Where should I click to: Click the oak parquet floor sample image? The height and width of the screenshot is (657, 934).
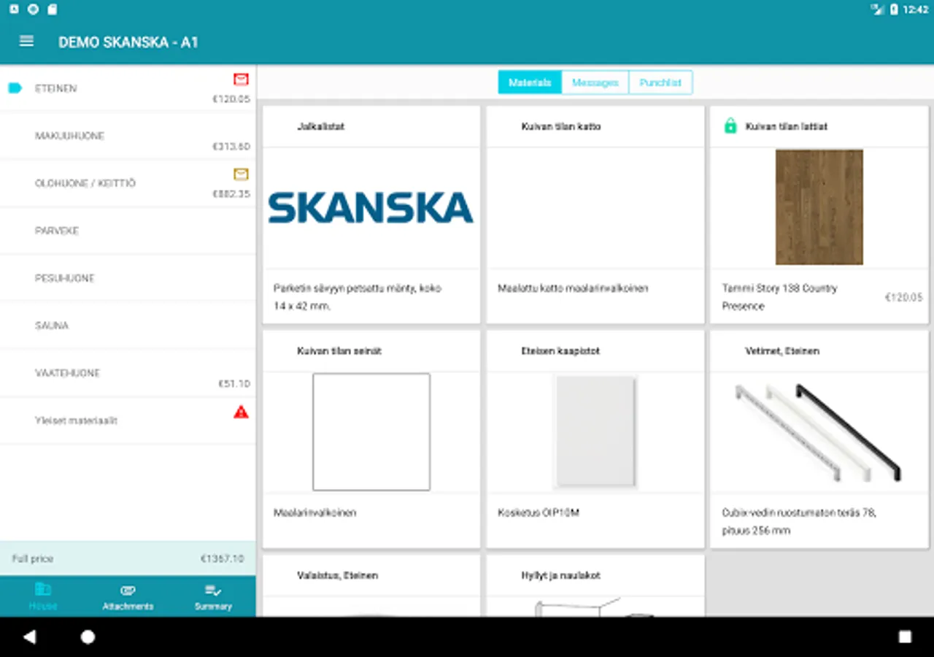tap(819, 207)
